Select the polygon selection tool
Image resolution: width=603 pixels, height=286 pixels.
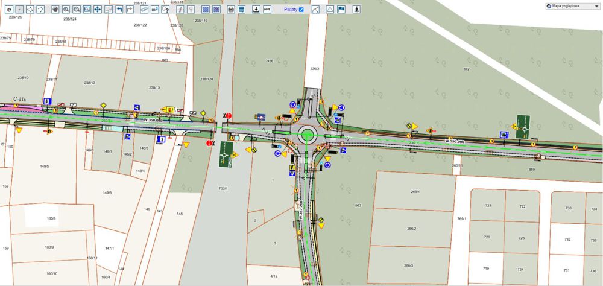30,10
